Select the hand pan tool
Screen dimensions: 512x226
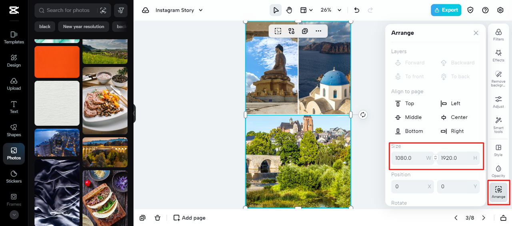[289, 10]
